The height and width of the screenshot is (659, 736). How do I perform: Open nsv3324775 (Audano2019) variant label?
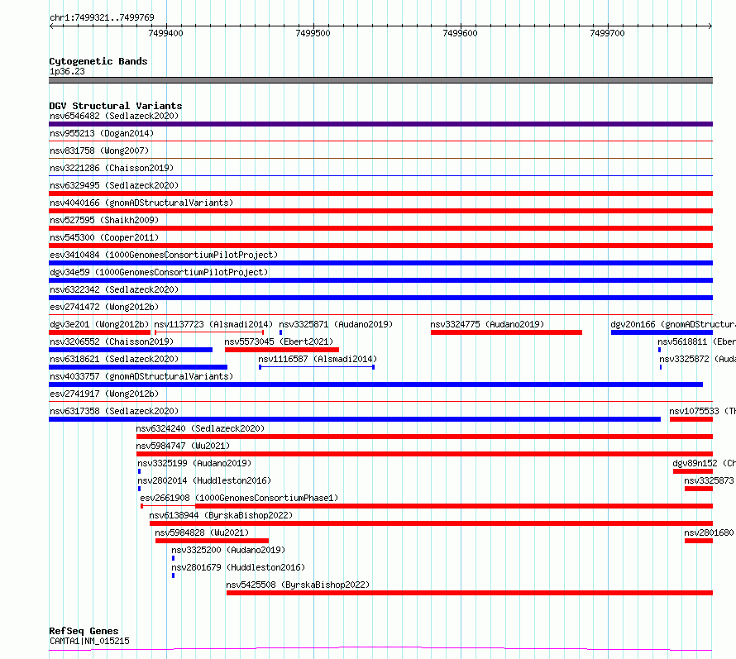487,324
